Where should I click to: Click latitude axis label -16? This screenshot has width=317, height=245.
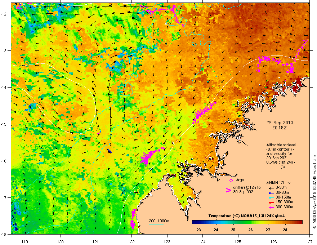(4, 161)
